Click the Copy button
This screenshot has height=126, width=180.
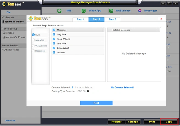[169, 122]
